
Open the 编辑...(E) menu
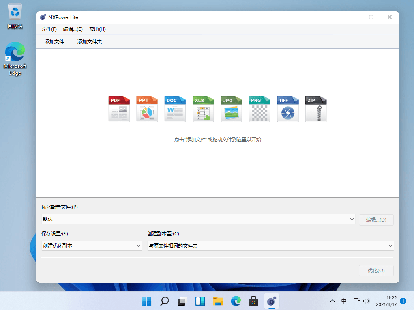(x=73, y=29)
